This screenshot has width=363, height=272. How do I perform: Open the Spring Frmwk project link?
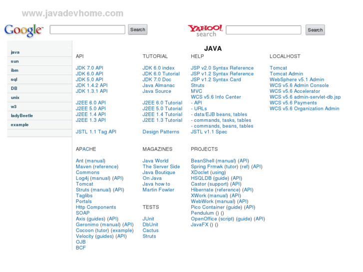pos(207,166)
